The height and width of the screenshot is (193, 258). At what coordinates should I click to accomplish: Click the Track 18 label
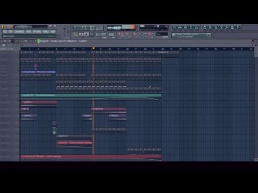tap(5, 157)
